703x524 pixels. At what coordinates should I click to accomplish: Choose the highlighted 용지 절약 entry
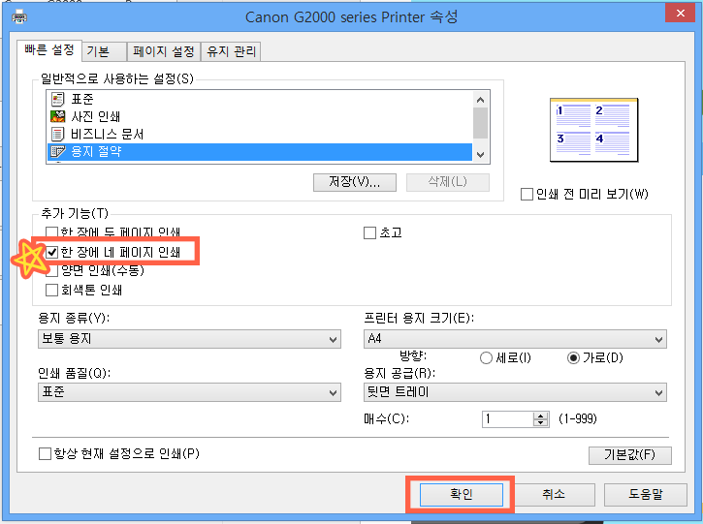(x=260, y=152)
